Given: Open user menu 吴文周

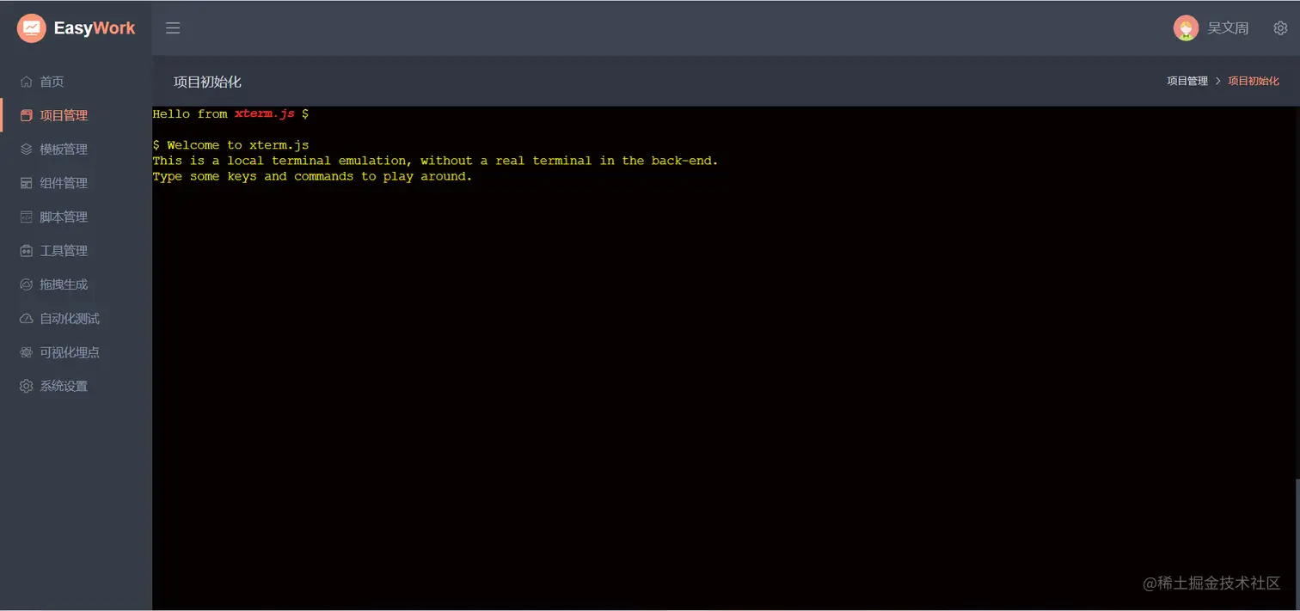Looking at the screenshot, I should click(x=1228, y=28).
